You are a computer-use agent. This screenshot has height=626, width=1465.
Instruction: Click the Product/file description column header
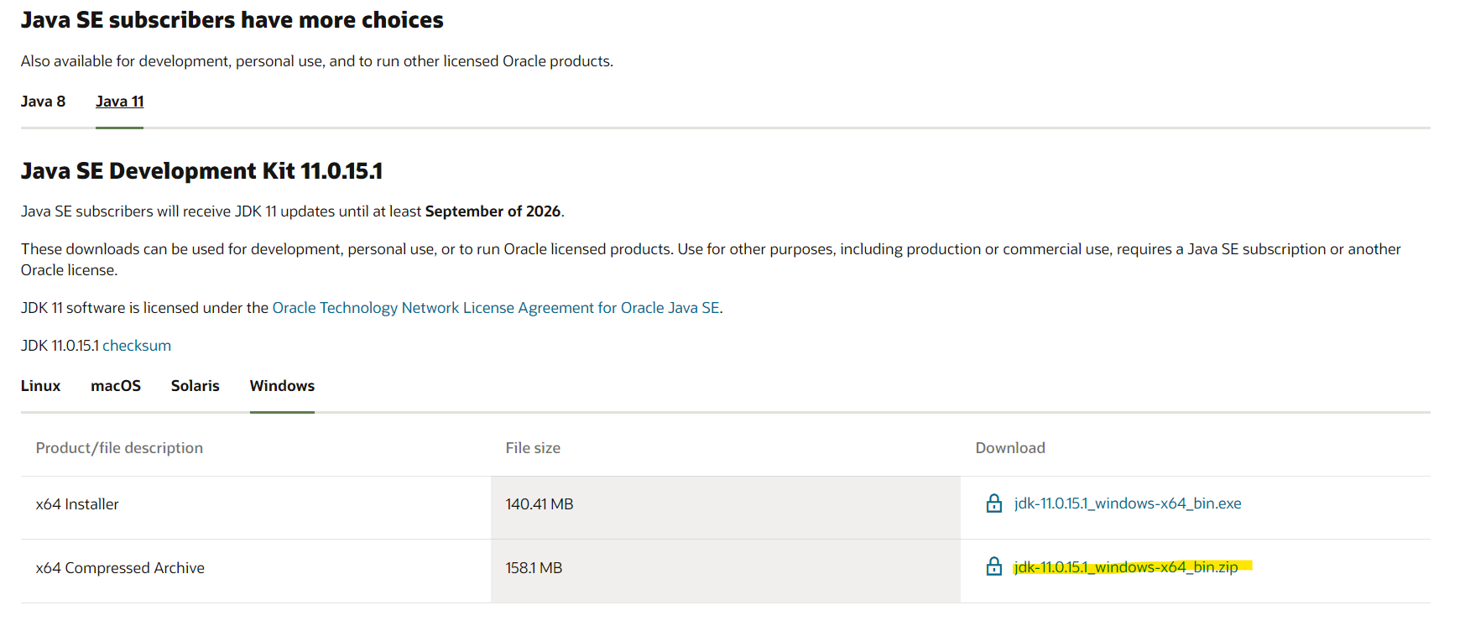point(119,448)
